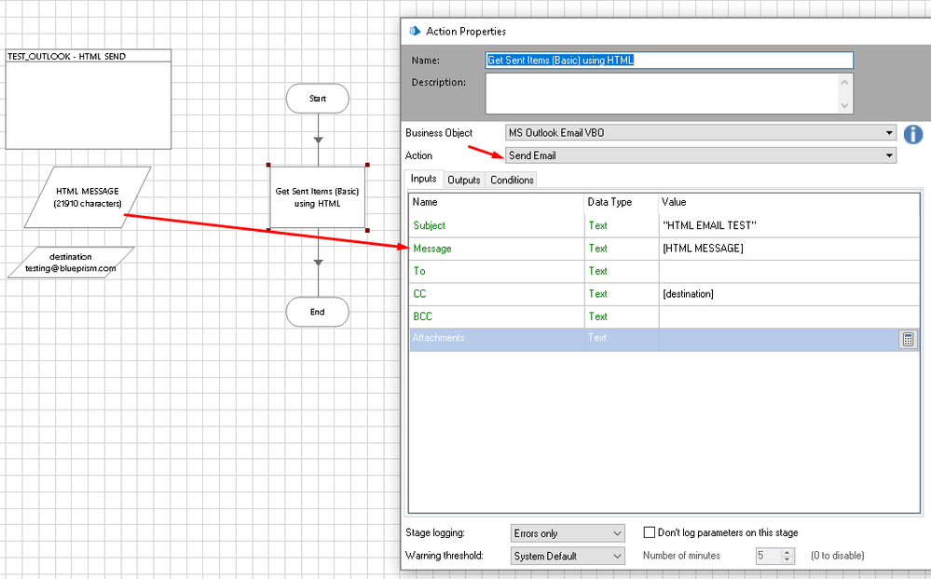Select the Message parameter name
The image size is (931, 579).
[432, 249]
